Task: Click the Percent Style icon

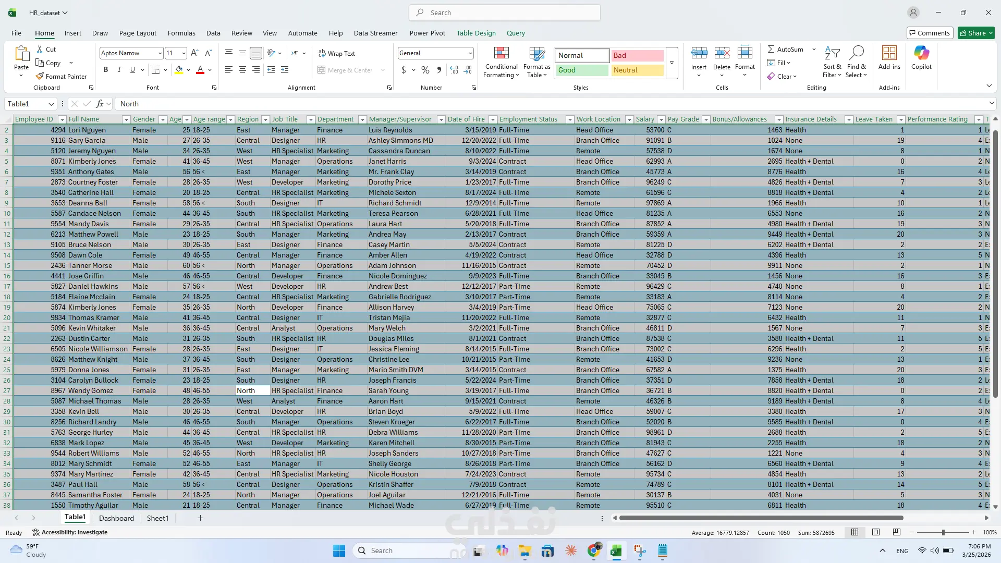Action: [x=425, y=70]
